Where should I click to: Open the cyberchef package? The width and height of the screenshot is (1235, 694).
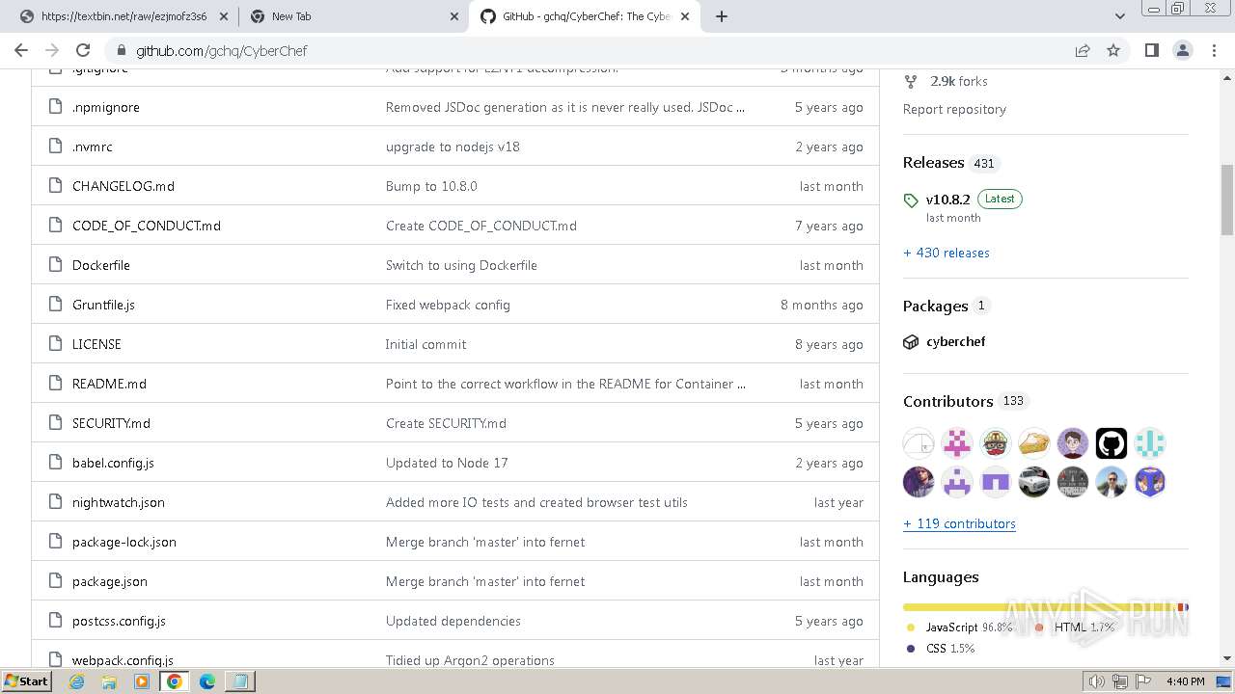(x=955, y=341)
